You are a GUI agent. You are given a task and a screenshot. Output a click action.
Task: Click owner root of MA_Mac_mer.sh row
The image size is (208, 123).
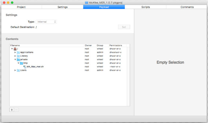87,67
